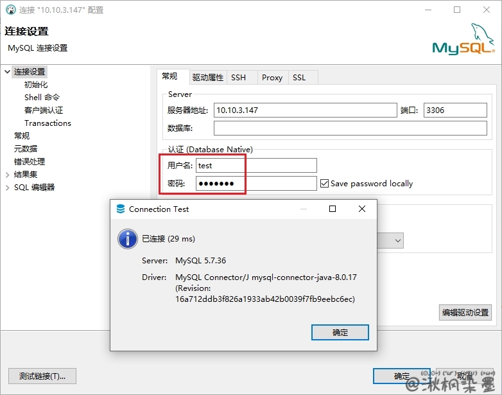Open the SSH tab
Viewport: 502px width, 395px height.
tap(238, 78)
